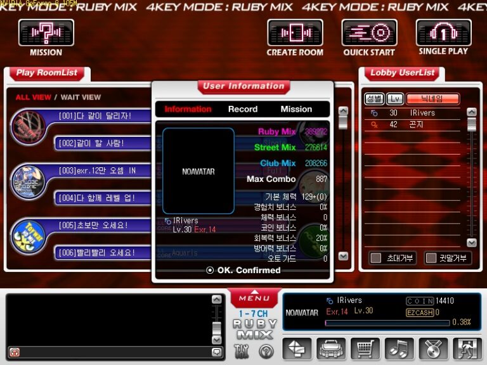
Task: Switch to the Information tab
Action: coord(188,109)
